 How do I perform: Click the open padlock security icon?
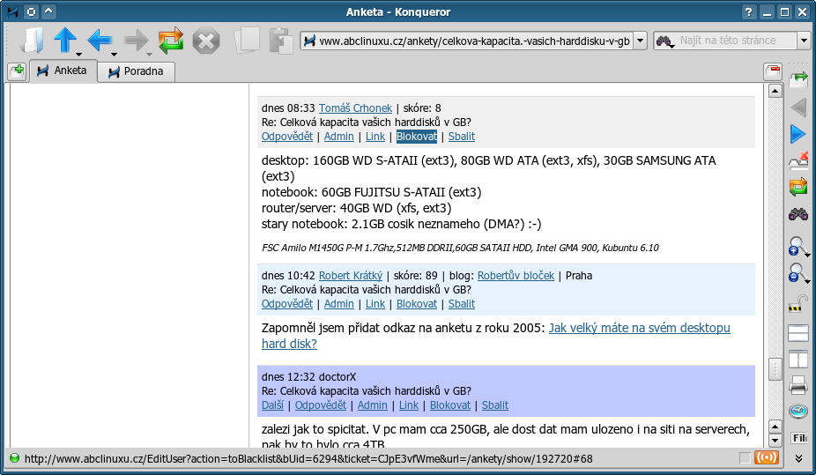click(798, 303)
